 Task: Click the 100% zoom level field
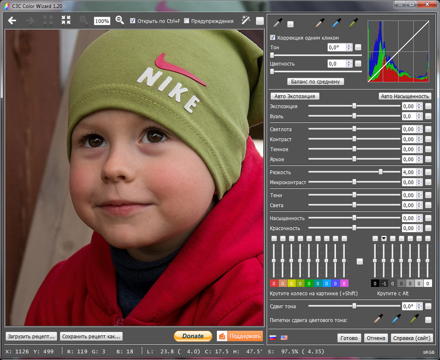(x=102, y=21)
